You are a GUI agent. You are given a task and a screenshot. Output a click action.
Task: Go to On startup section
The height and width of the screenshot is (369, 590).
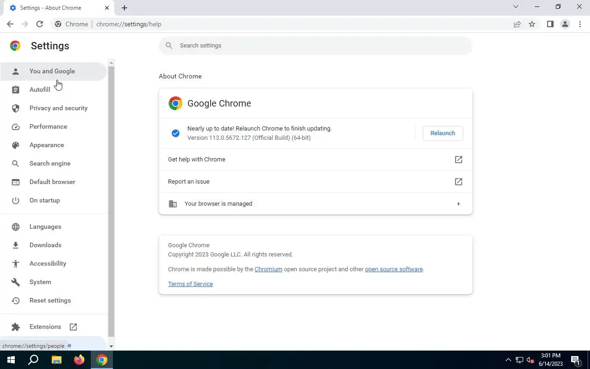coord(53,200)
